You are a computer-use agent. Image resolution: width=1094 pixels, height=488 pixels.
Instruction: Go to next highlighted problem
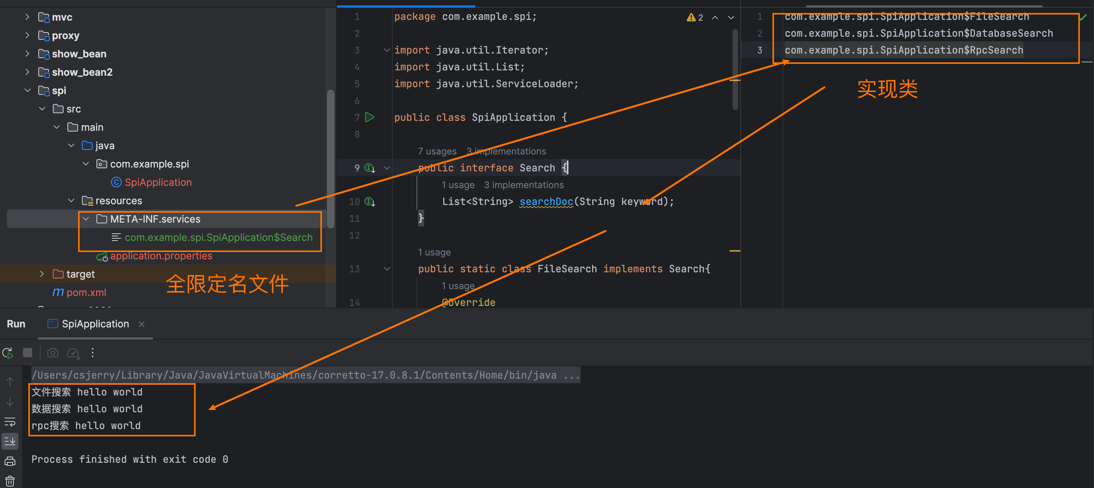point(731,17)
